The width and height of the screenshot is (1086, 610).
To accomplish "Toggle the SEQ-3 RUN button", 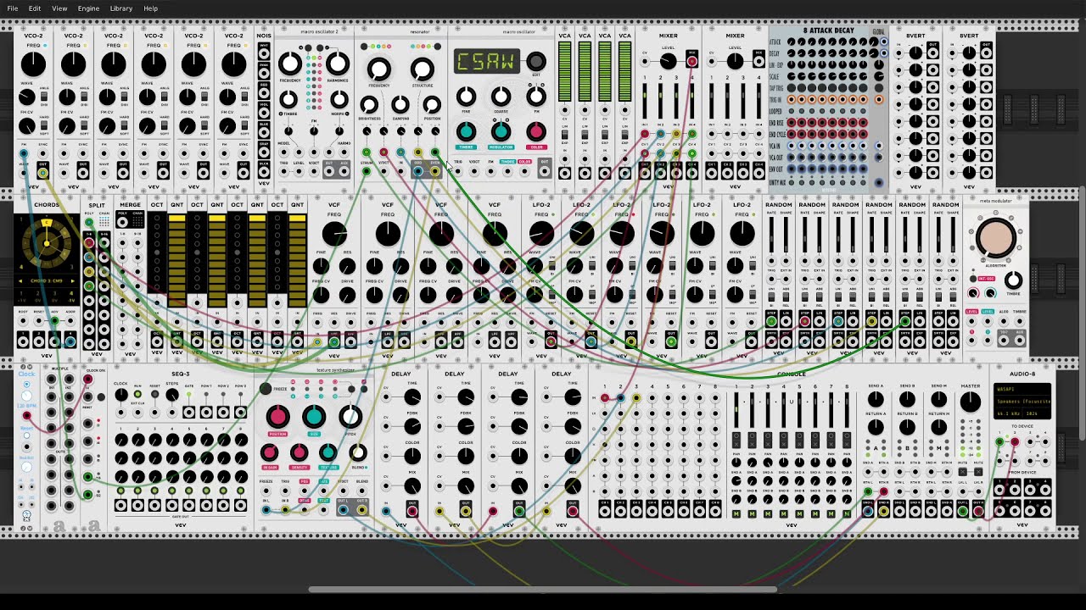I will [x=137, y=395].
